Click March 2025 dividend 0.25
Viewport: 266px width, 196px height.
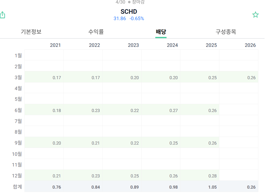212,78
